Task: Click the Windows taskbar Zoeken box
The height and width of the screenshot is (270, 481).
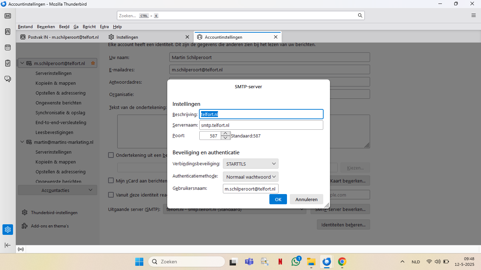Action: (x=187, y=262)
